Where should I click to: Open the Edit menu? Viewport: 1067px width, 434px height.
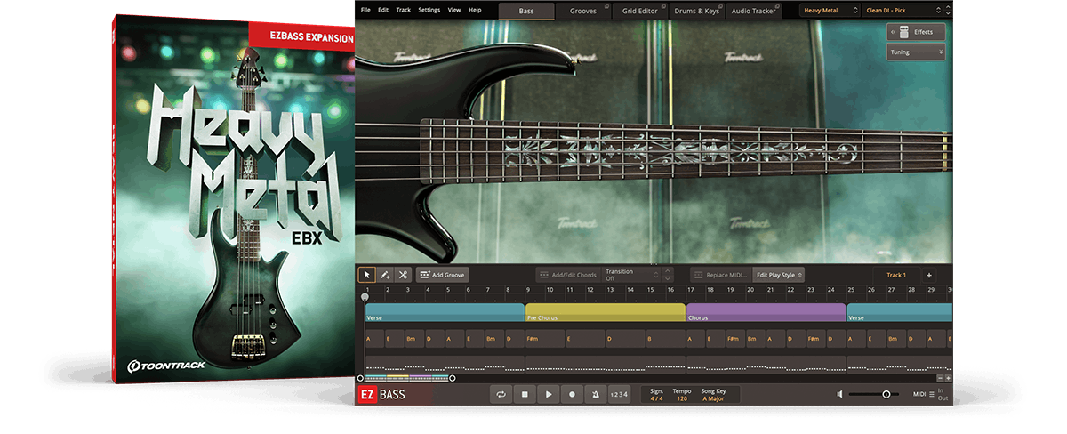[383, 10]
